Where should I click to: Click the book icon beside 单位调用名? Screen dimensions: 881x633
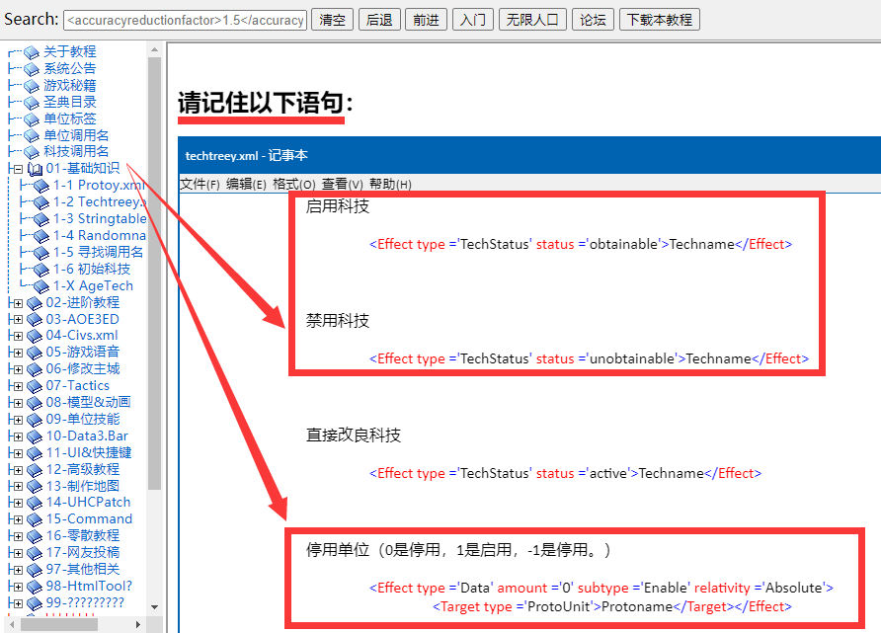(32, 136)
